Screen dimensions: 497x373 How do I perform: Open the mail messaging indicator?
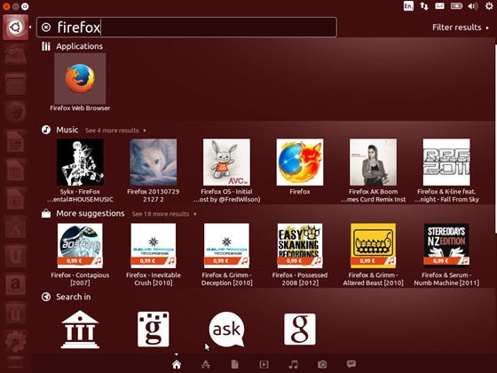click(439, 6)
